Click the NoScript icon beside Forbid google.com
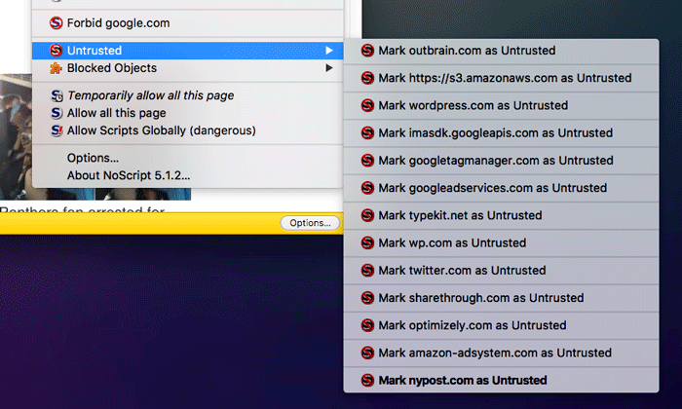 [57, 23]
